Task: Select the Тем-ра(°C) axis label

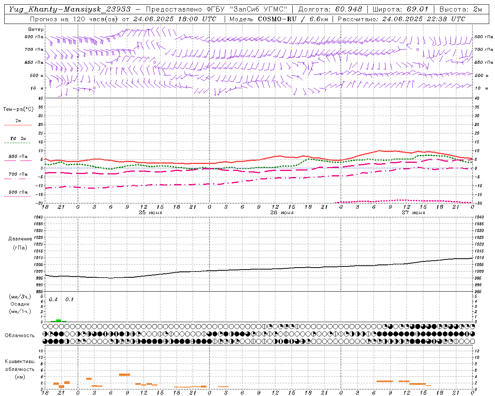Action: [x=18, y=109]
